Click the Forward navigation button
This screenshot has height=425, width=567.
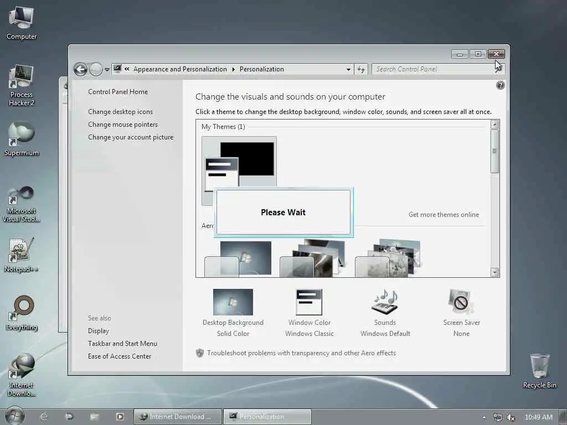coord(96,69)
